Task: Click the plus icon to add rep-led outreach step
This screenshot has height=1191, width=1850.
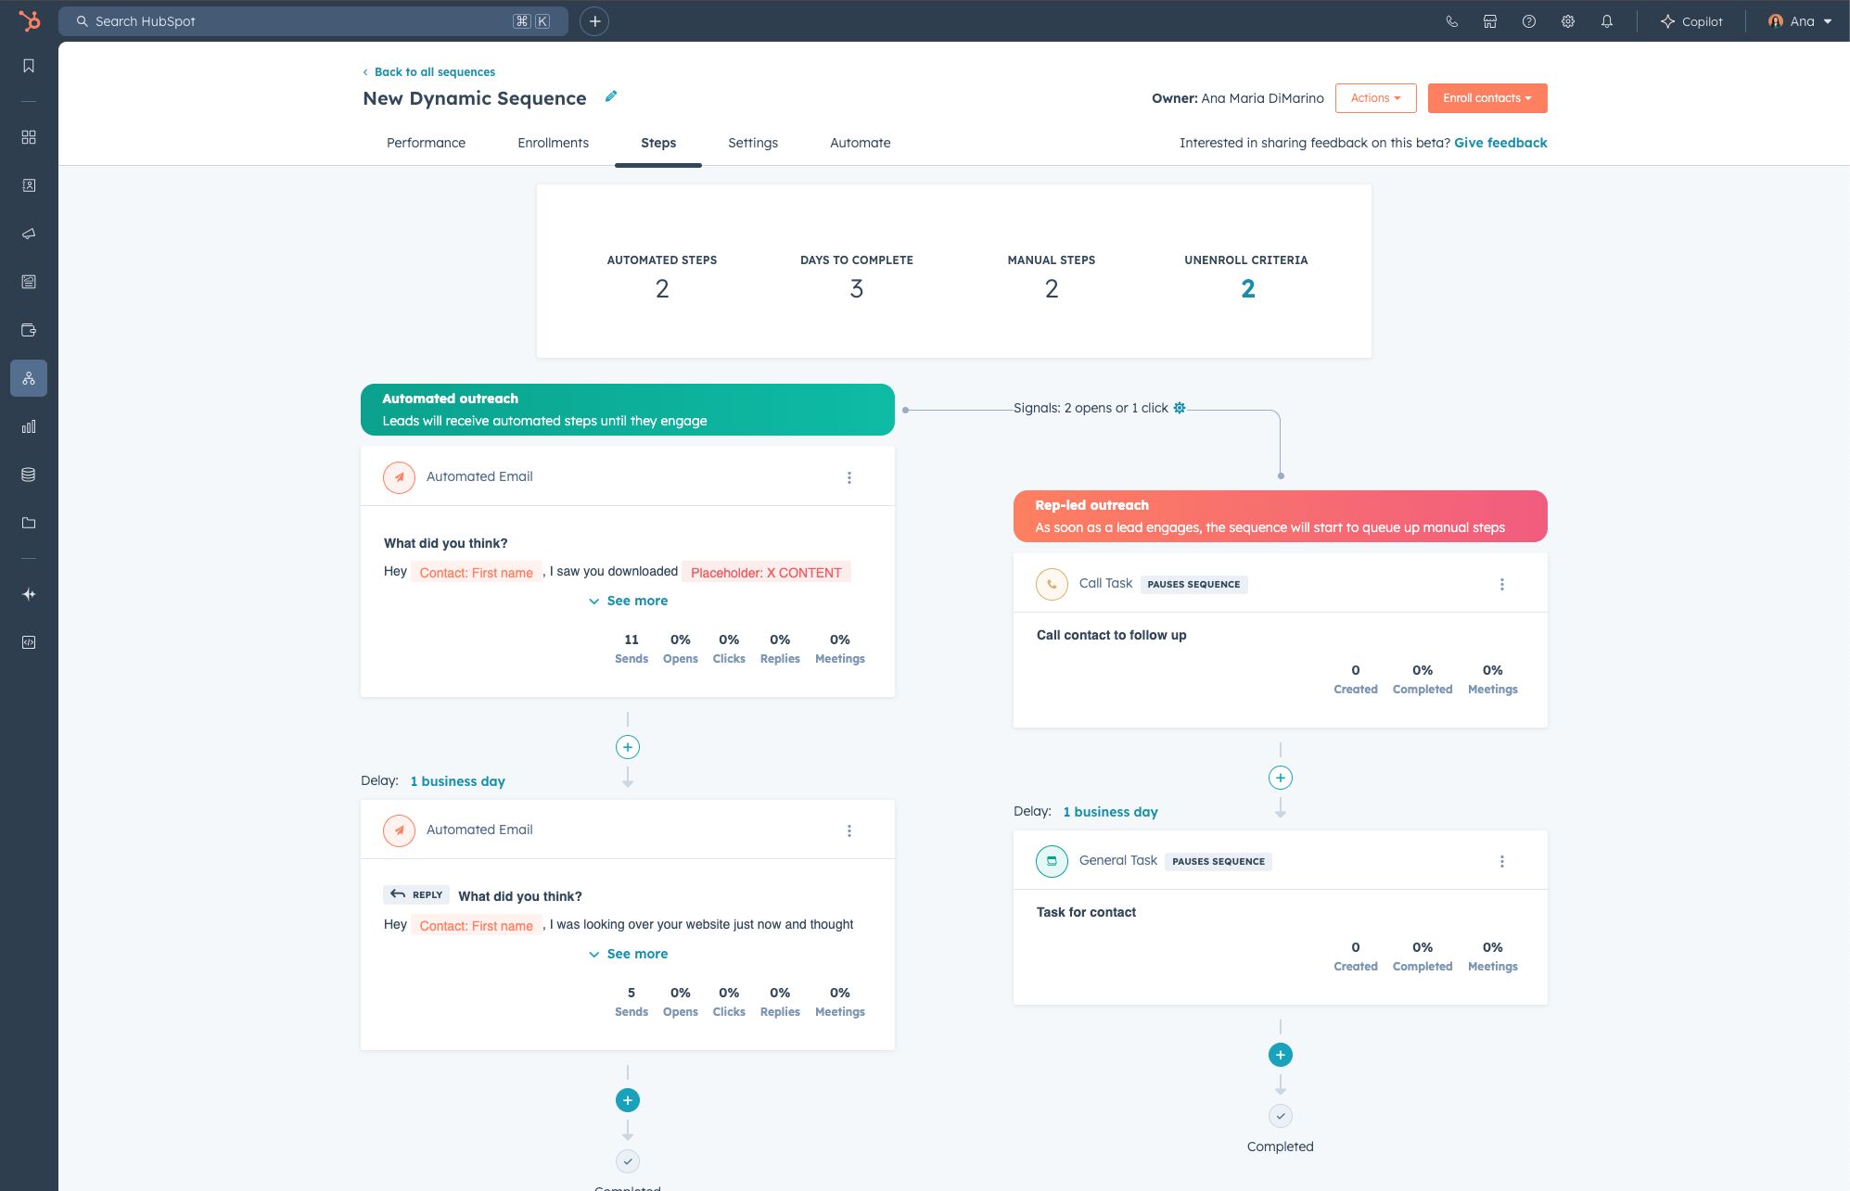Action: (1280, 1054)
